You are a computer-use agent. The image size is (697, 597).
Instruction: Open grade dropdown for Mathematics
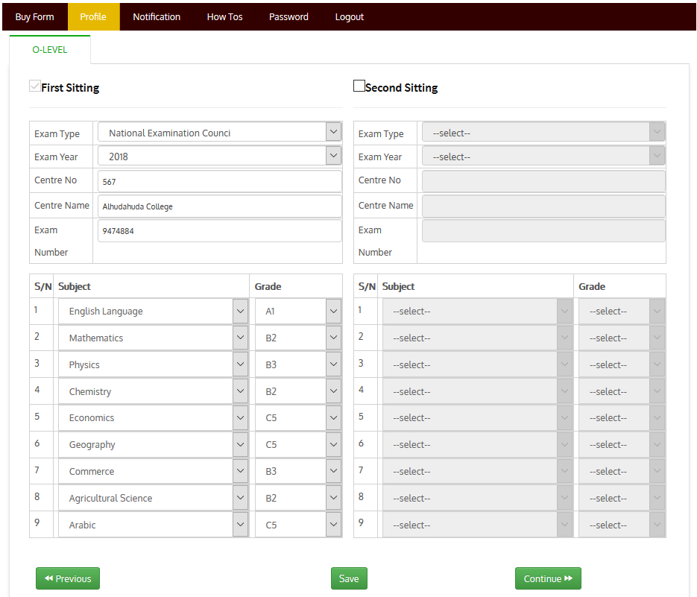298,338
